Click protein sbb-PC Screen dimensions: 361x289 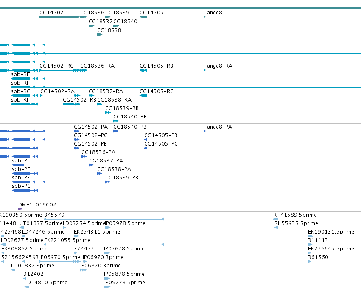pos(25,190)
